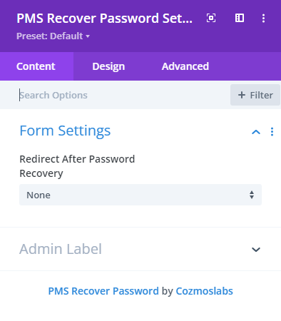Switch to the Advanced tab
Image resolution: width=281 pixels, height=321 pixels.
(185, 66)
